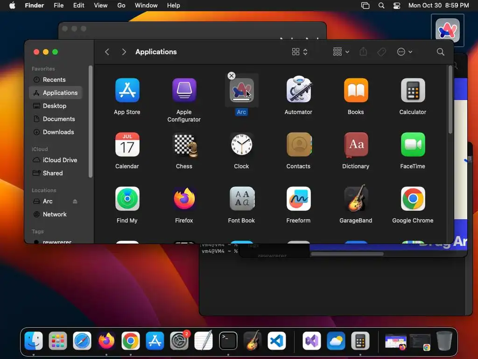
Task: Open the Books app icon
Action: (356, 90)
